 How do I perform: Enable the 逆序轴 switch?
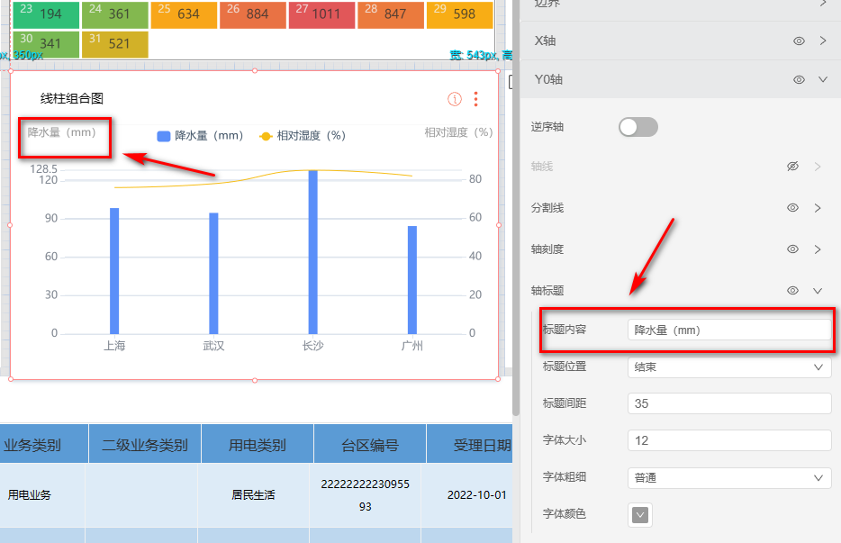click(638, 127)
